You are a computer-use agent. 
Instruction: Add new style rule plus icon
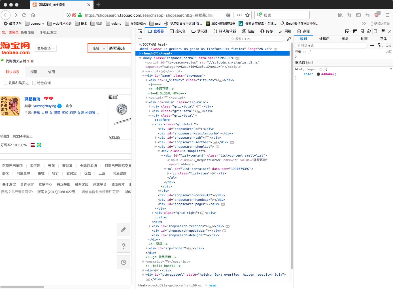point(372,45)
